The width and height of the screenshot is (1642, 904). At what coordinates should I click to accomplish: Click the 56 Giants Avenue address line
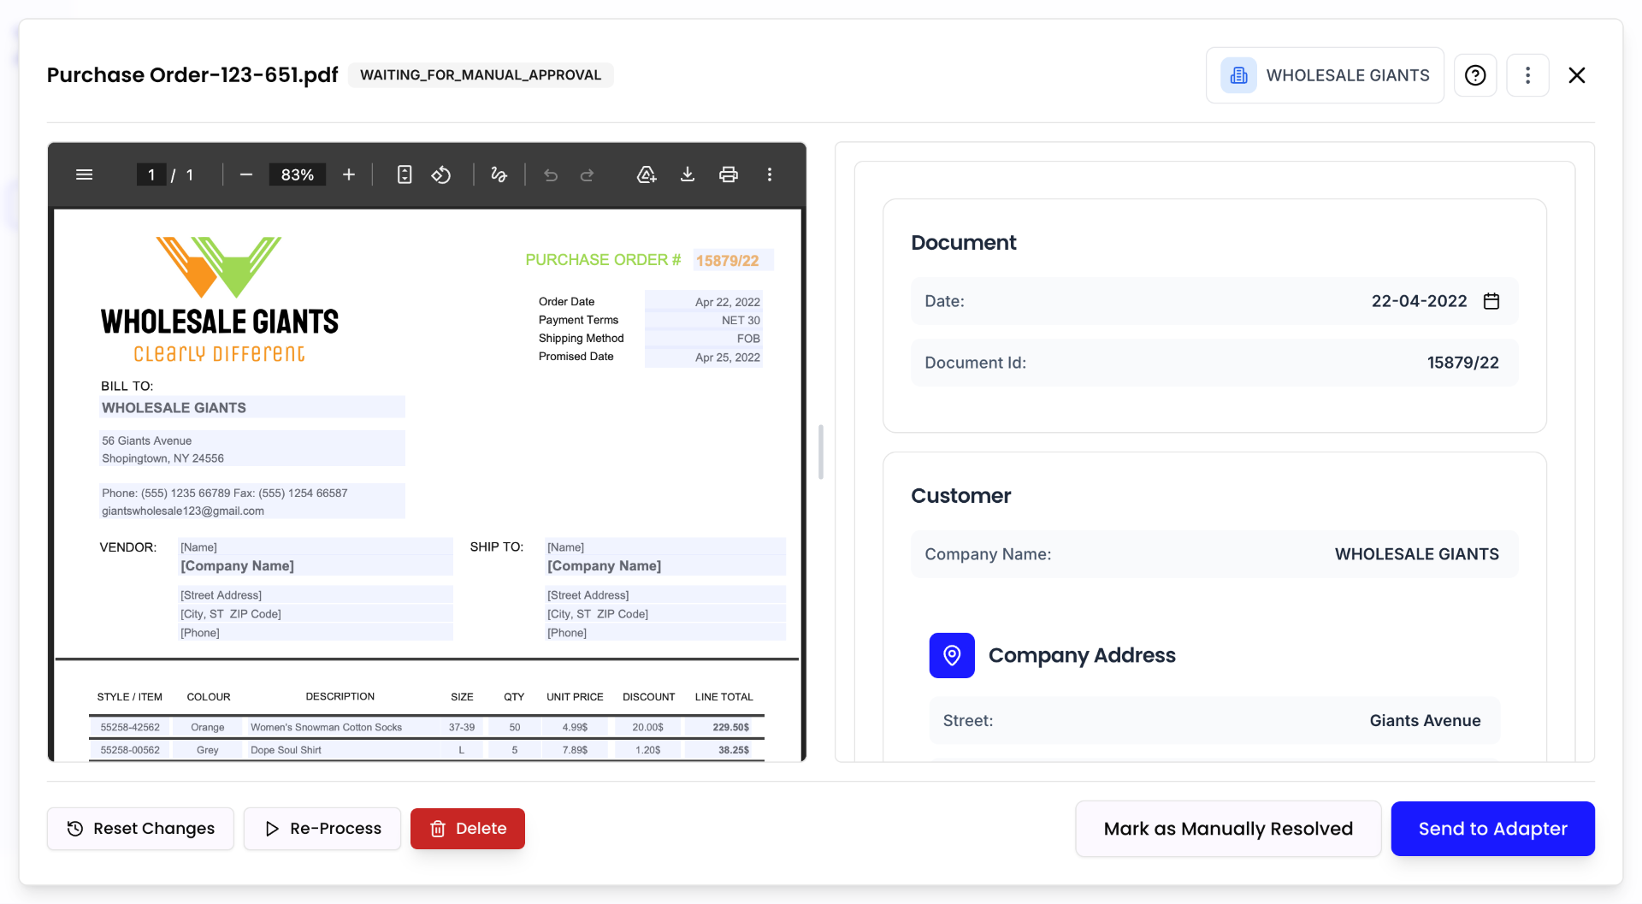(x=147, y=440)
